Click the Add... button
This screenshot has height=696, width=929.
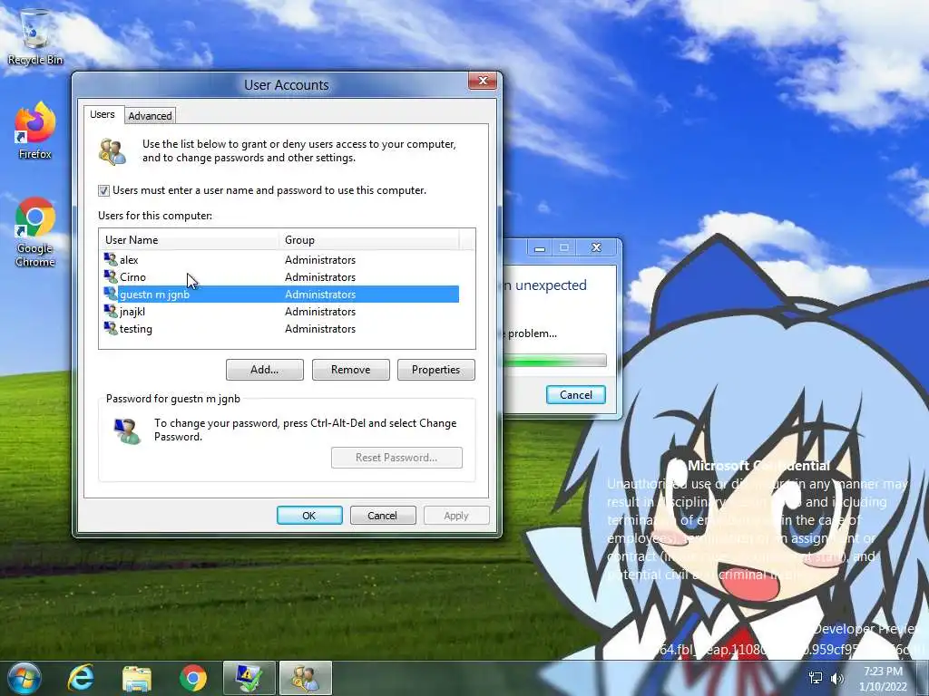264,370
